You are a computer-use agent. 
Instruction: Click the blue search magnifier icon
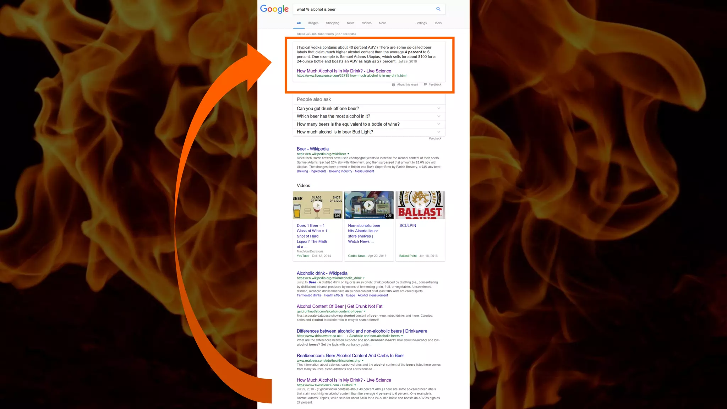click(438, 9)
